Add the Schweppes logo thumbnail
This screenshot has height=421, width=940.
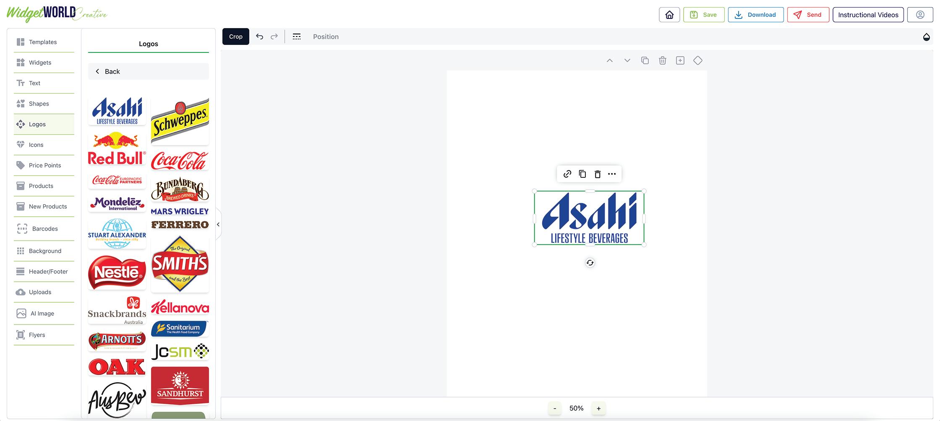point(180,121)
